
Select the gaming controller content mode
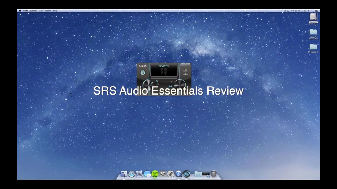(x=158, y=84)
